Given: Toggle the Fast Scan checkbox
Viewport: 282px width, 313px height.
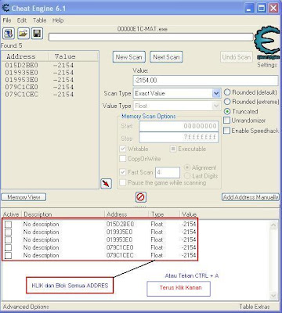Looking at the screenshot, I should pos(122,172).
